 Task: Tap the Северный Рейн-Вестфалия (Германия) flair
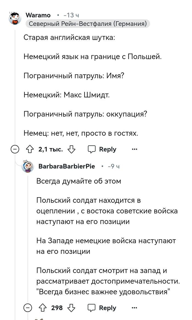(x=88, y=24)
